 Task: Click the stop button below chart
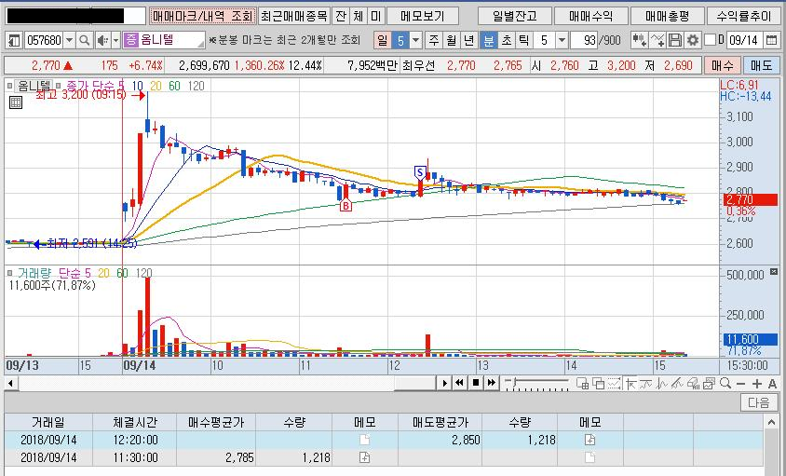point(476,384)
